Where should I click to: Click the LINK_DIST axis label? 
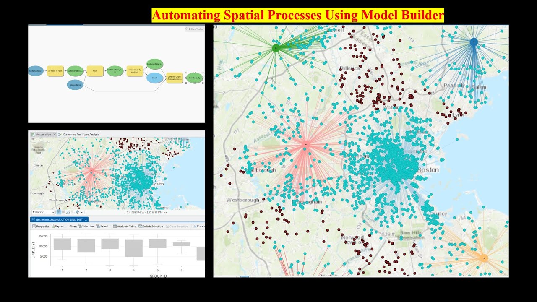tap(33, 250)
